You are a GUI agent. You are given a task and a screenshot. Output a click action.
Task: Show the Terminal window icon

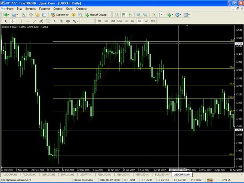click(44, 15)
